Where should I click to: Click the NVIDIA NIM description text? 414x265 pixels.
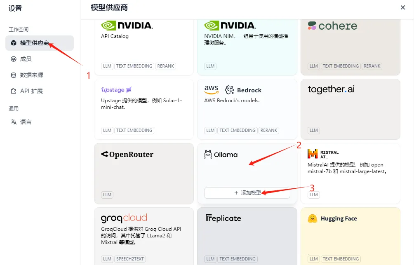tap(246, 39)
